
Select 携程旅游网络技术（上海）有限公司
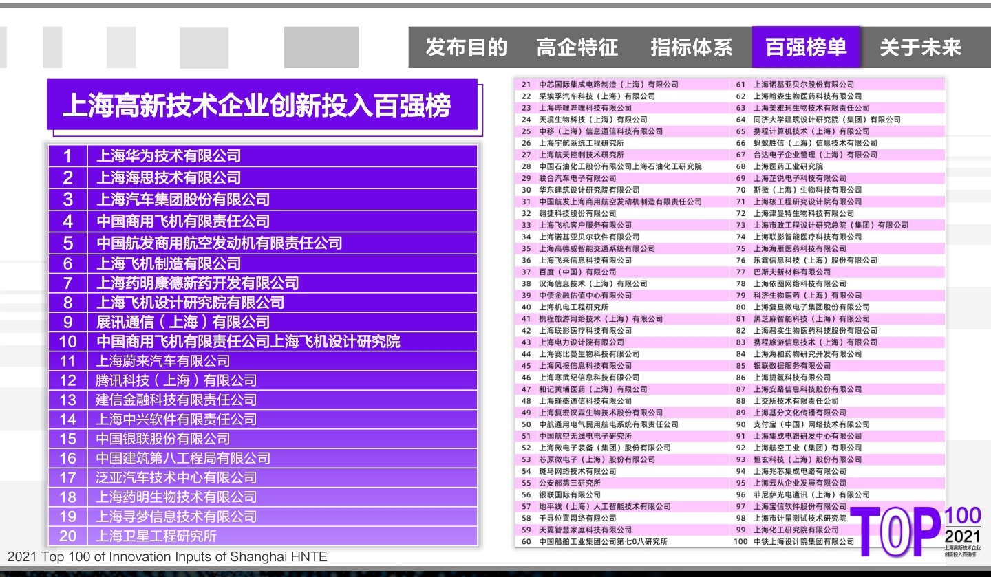[x=601, y=318]
